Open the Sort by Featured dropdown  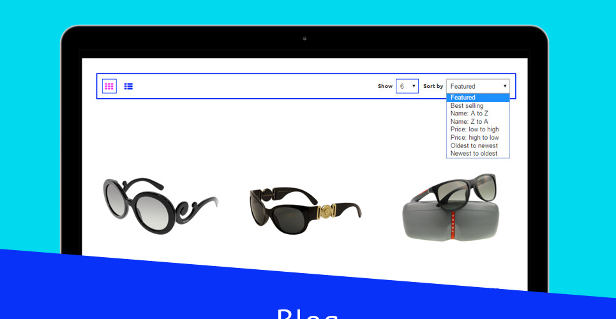coord(477,86)
